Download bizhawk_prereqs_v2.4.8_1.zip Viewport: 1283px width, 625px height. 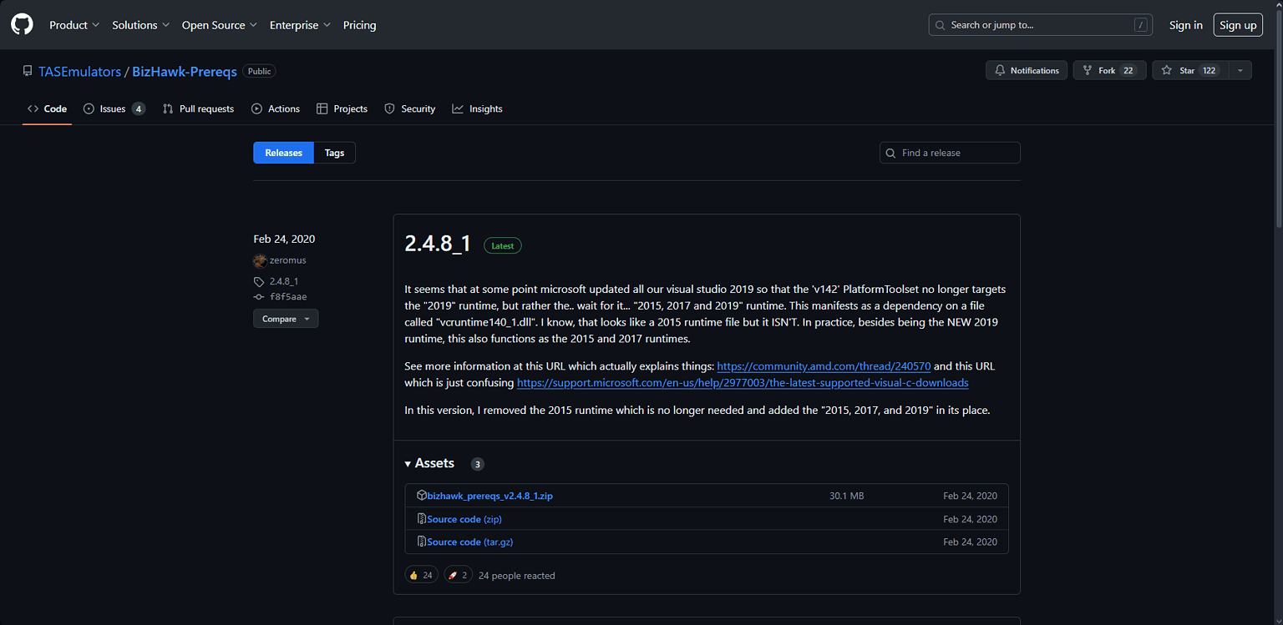(489, 496)
